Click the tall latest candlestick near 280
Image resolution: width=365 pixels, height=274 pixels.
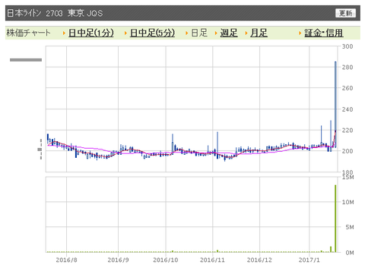[335, 104]
